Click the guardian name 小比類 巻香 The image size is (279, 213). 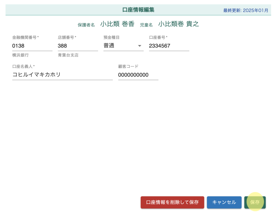117,24
